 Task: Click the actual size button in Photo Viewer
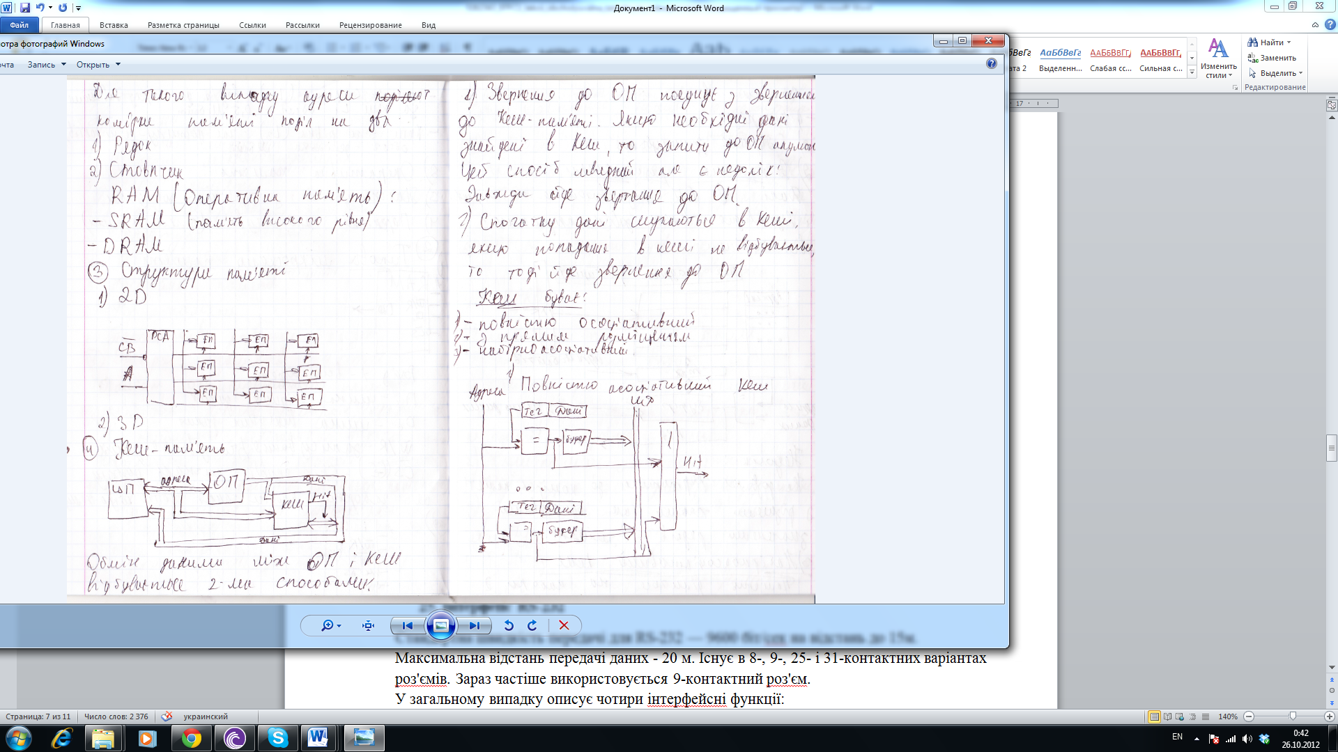(x=369, y=625)
